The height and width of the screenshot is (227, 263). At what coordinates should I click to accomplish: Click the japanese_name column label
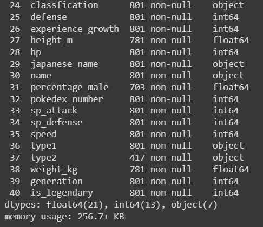[64, 64]
